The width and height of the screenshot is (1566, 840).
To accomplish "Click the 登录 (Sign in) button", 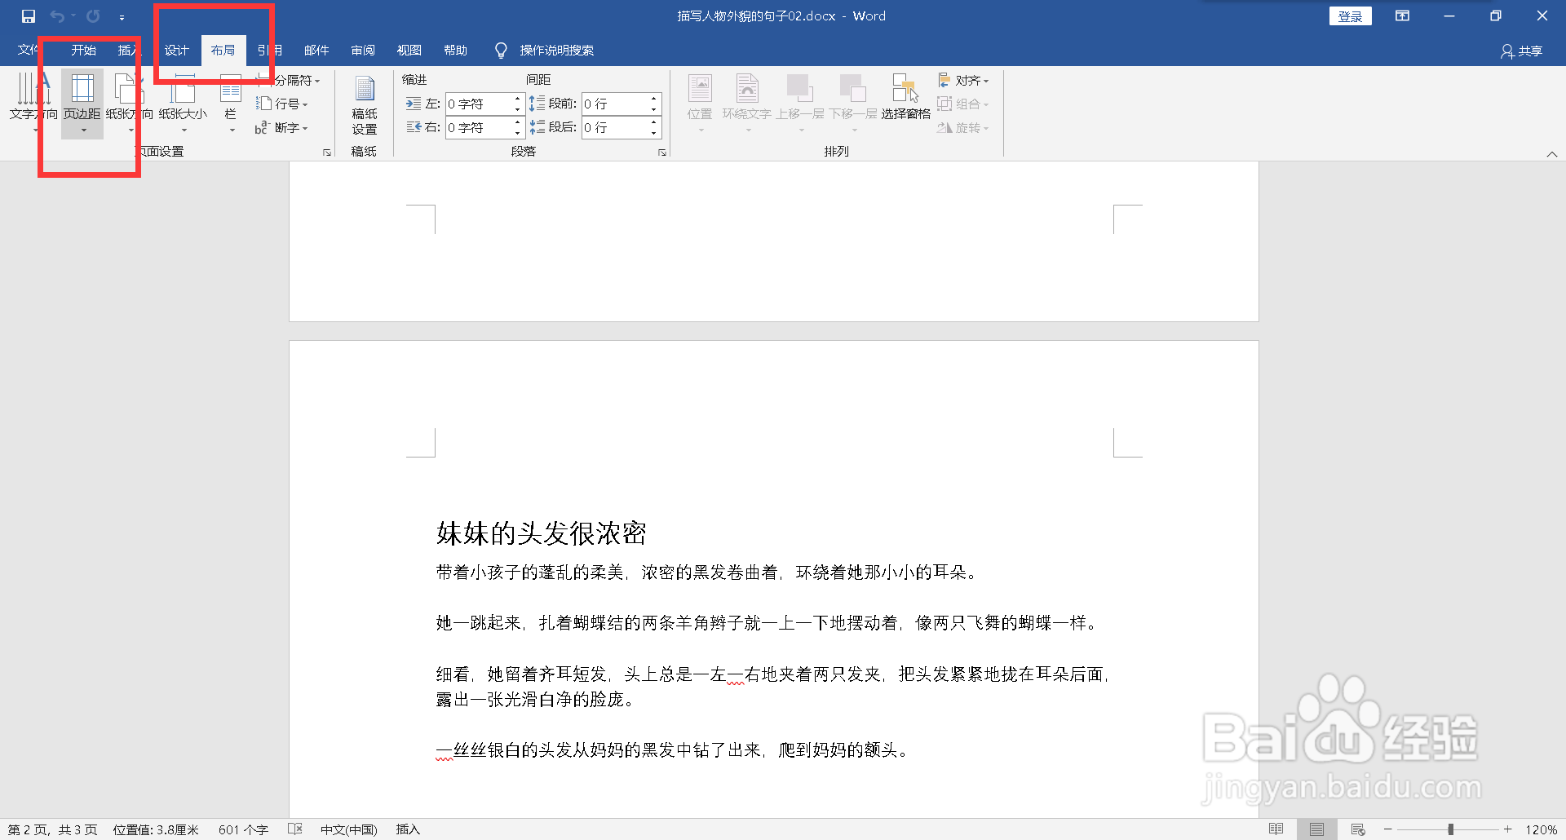I will [x=1350, y=15].
